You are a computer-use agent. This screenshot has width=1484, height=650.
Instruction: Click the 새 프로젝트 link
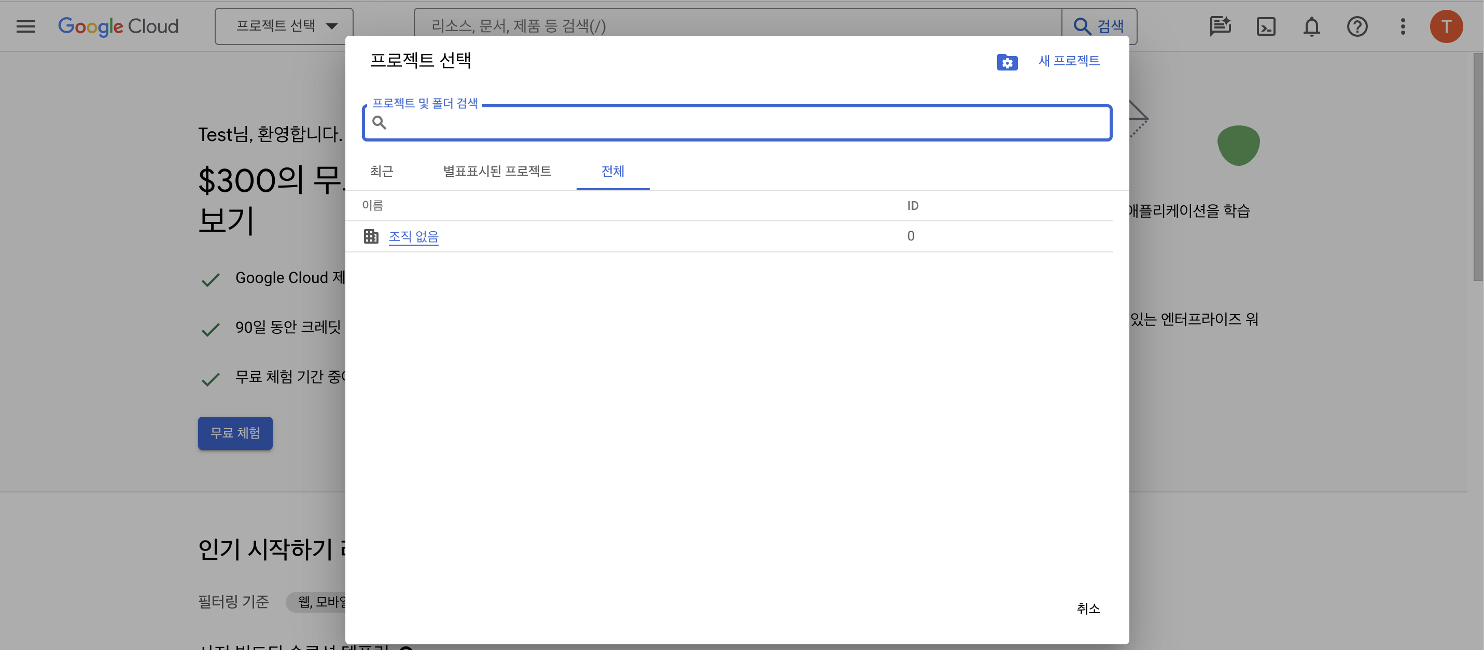click(x=1069, y=61)
